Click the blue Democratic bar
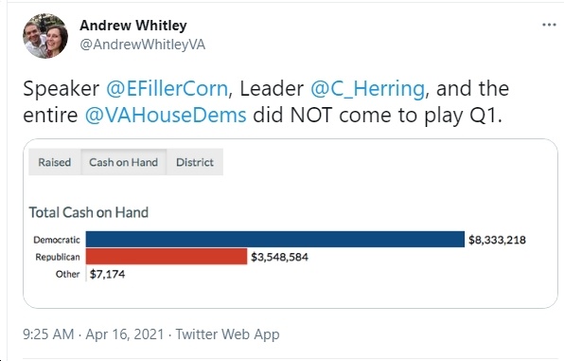The image size is (564, 361). click(275, 239)
